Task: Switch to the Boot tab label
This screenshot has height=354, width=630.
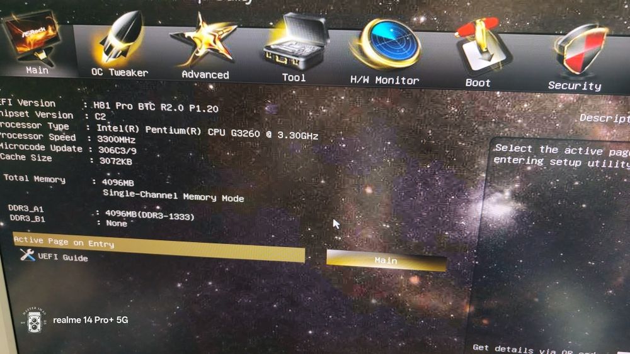Action: click(478, 82)
